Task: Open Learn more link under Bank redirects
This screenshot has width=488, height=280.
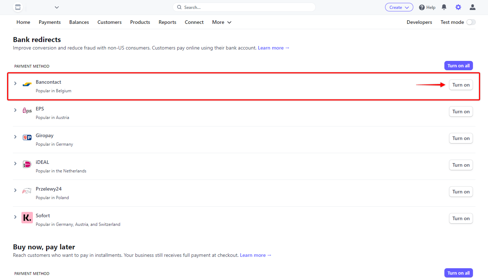Action: point(274,48)
